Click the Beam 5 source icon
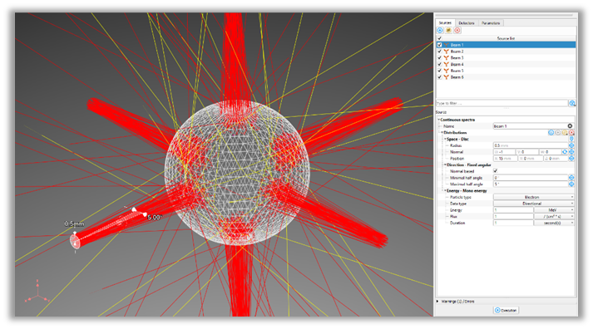 click(x=447, y=71)
